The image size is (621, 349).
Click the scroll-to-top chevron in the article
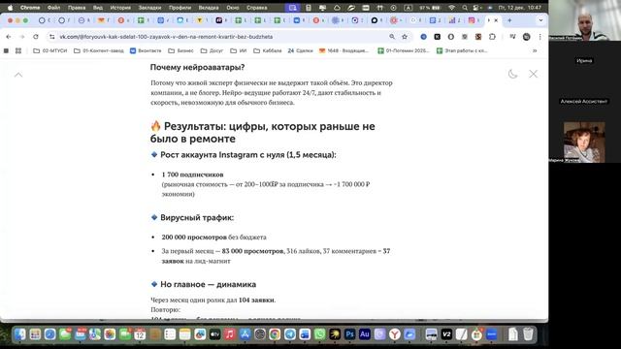tap(18, 75)
